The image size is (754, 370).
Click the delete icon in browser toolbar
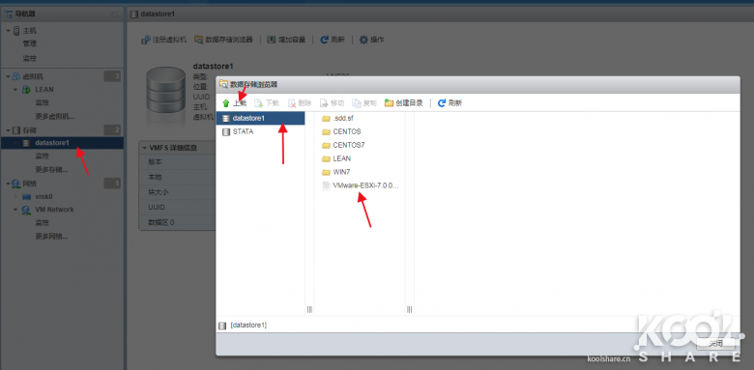point(291,103)
